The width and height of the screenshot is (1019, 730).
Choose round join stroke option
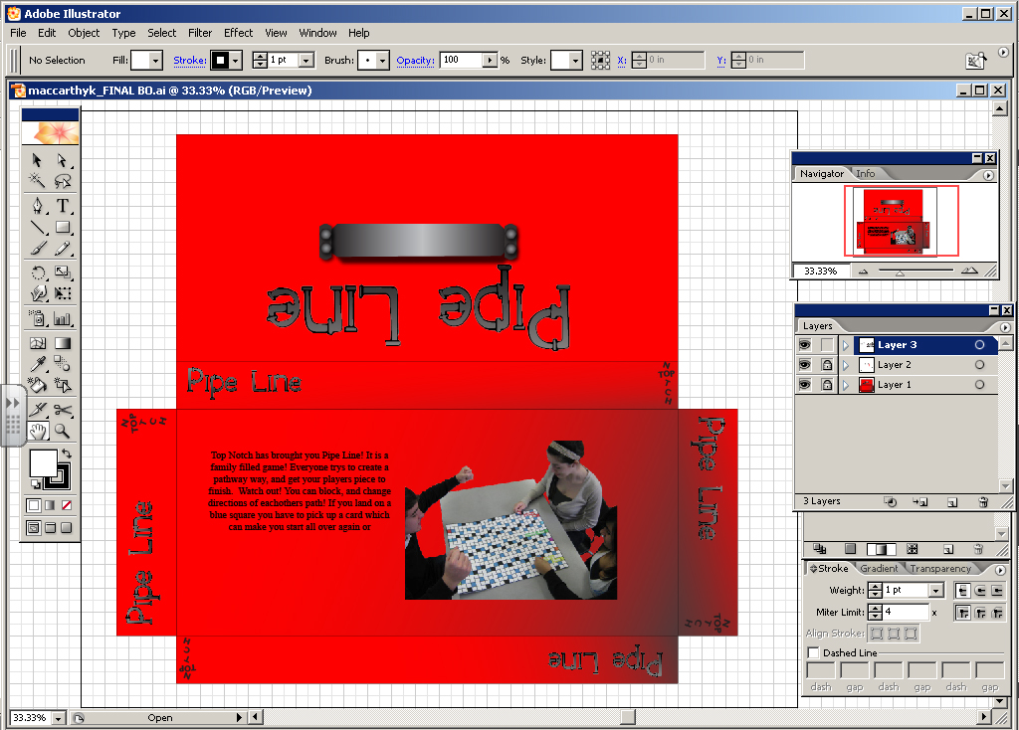pos(980,613)
